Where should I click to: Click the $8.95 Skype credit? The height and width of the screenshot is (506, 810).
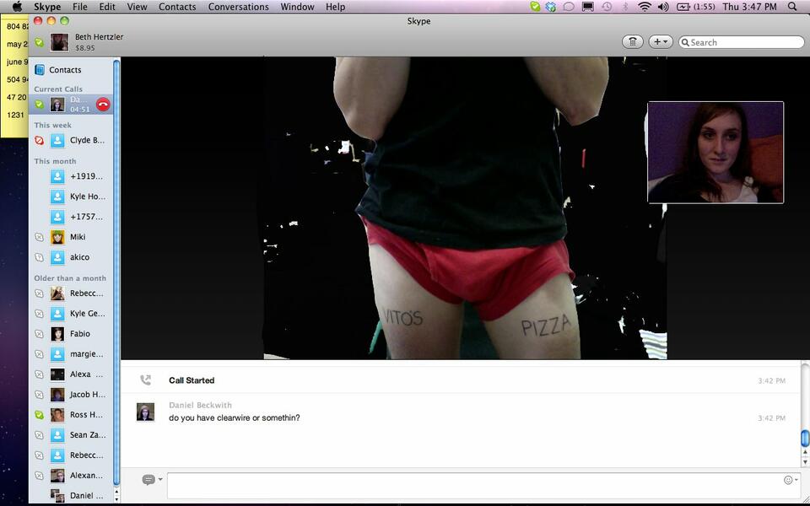tap(85, 48)
